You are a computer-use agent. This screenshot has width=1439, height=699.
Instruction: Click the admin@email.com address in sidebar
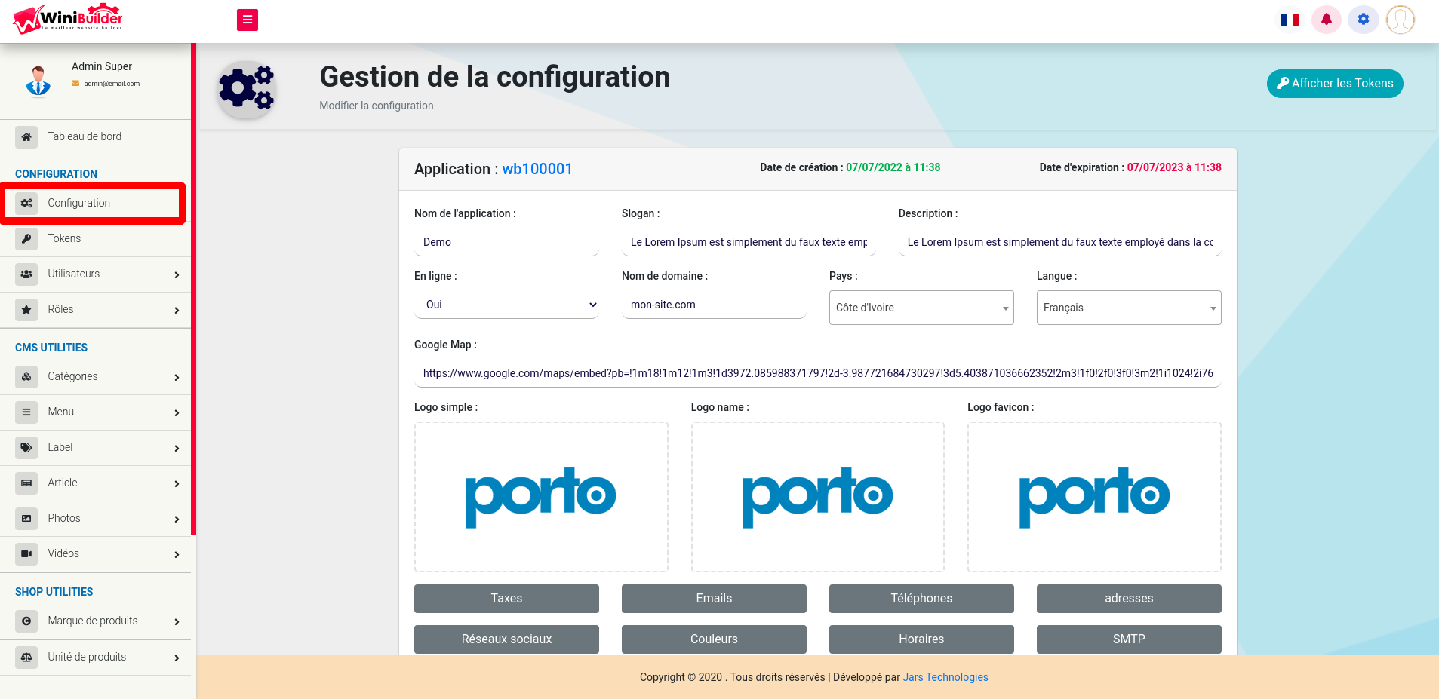click(112, 84)
